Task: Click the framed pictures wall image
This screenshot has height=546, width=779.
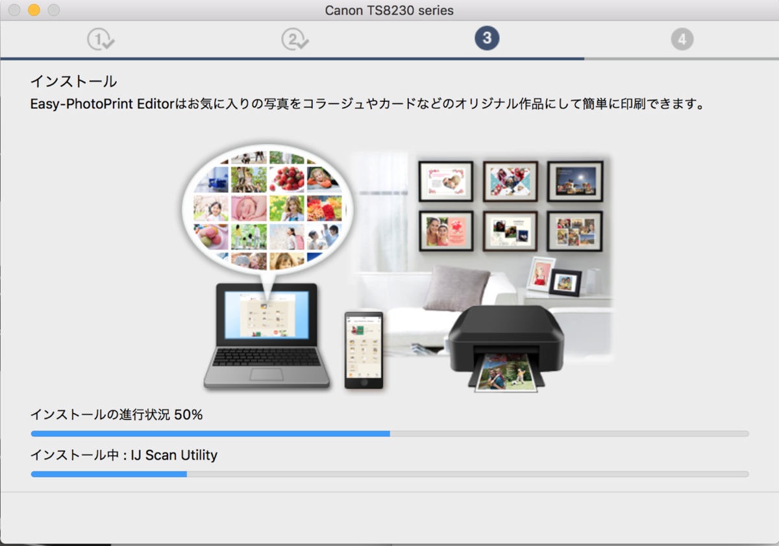Action: coord(510,205)
